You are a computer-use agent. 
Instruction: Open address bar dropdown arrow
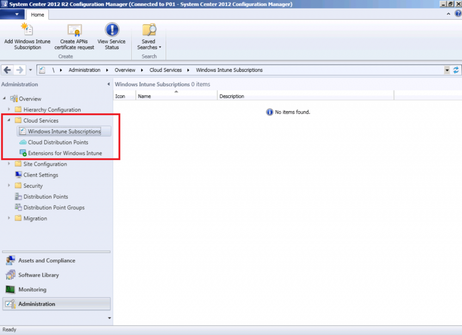[447, 70]
